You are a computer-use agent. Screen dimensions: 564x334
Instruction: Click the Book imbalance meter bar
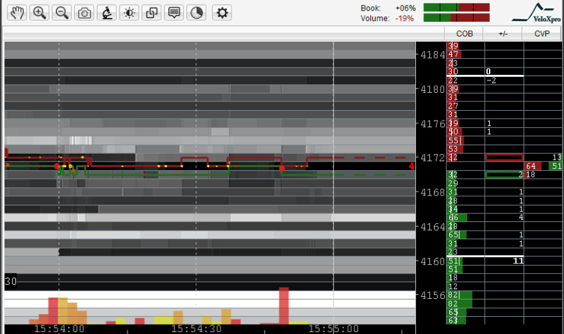[x=457, y=7]
